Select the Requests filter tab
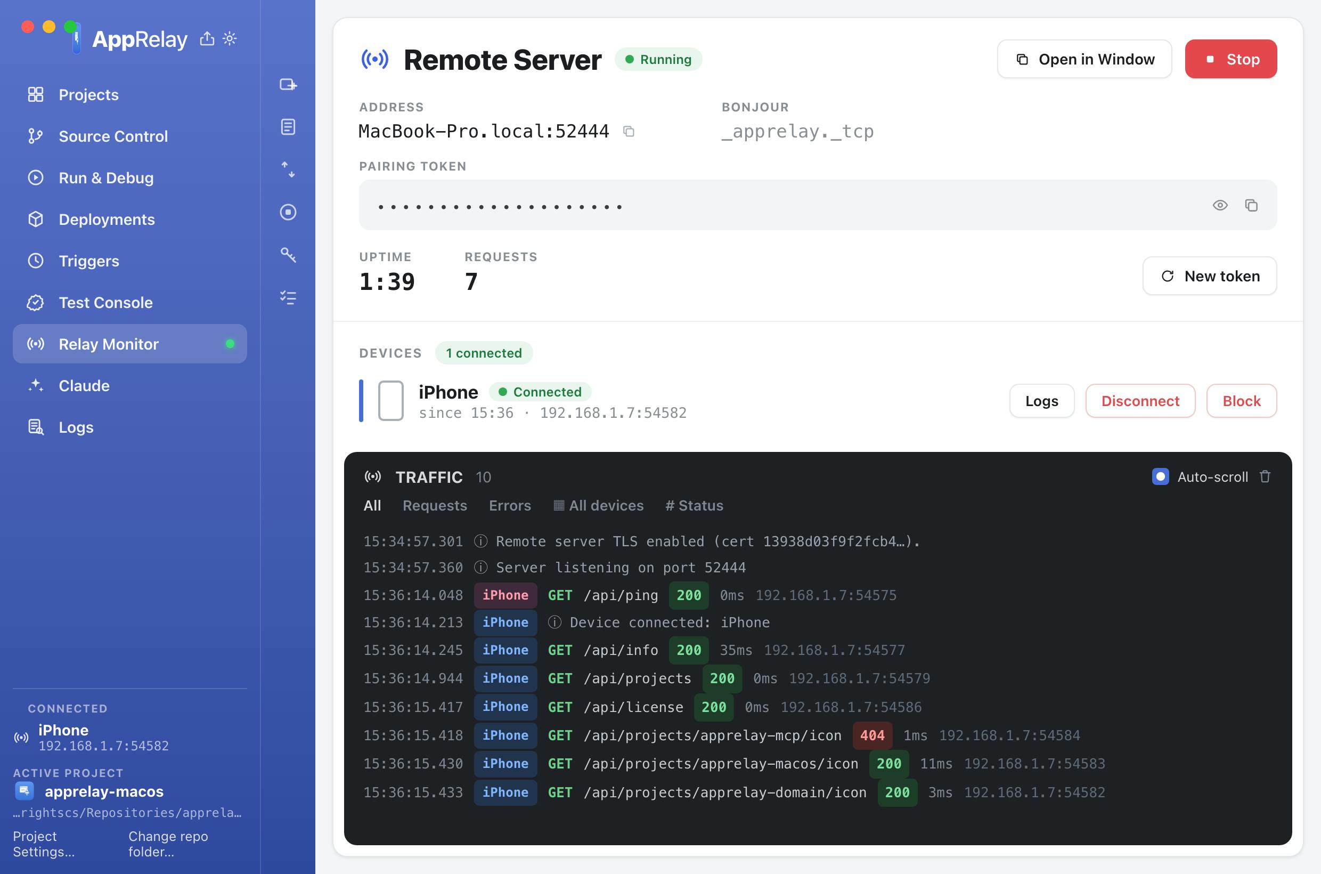This screenshot has height=874, width=1321. point(435,506)
